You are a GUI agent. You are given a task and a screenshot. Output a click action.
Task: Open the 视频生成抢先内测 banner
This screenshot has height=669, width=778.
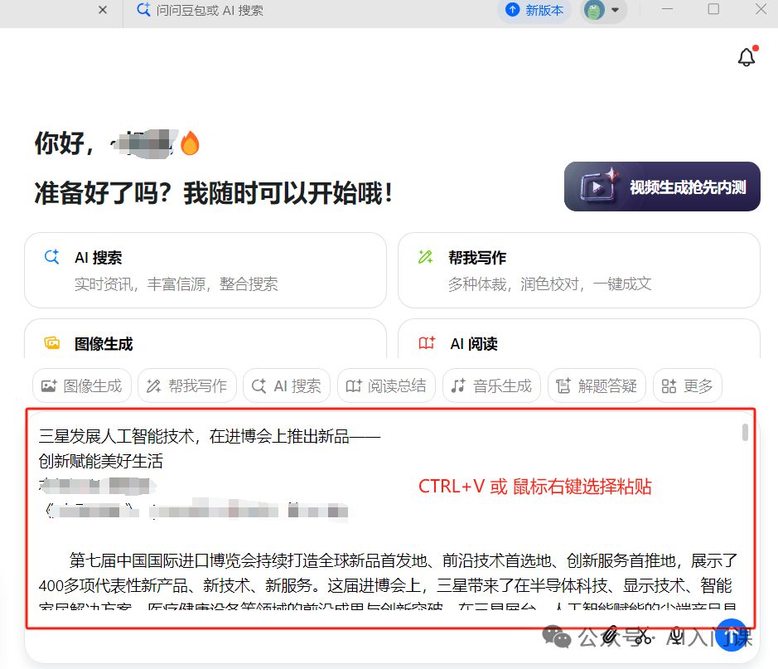(662, 187)
